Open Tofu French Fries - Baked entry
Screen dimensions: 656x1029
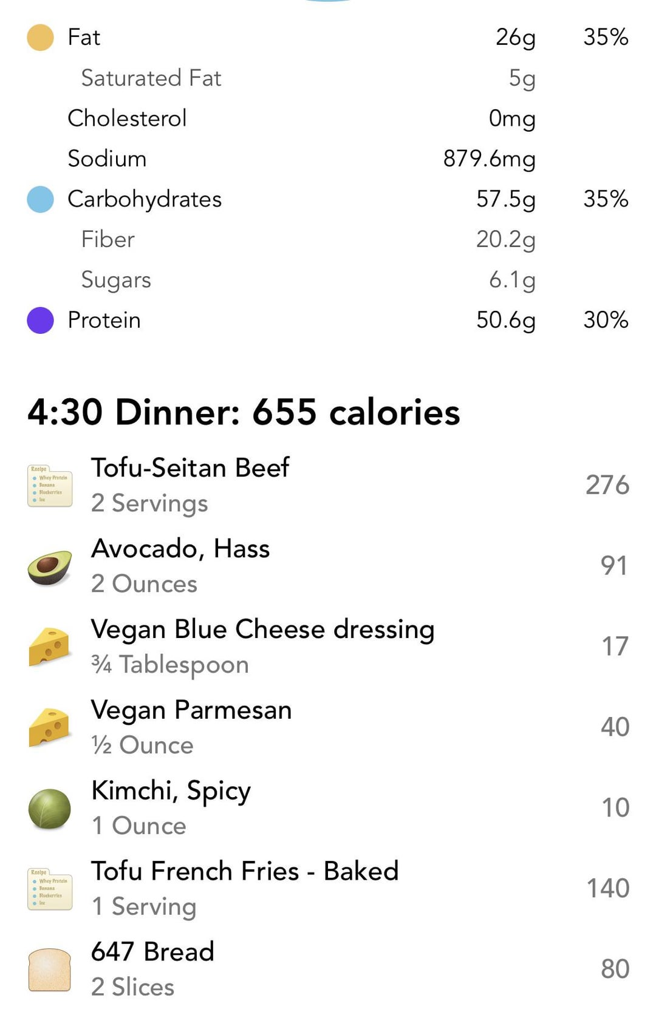(245, 871)
